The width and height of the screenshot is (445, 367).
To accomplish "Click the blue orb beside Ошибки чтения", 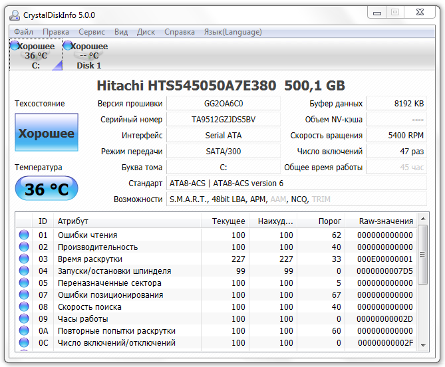I will 24,235.
